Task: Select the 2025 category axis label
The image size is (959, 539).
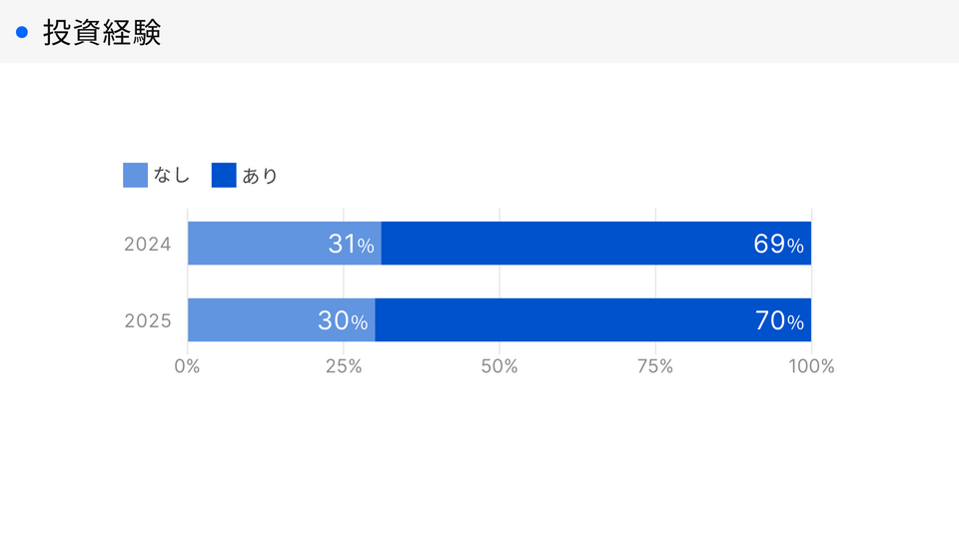Action: [148, 321]
